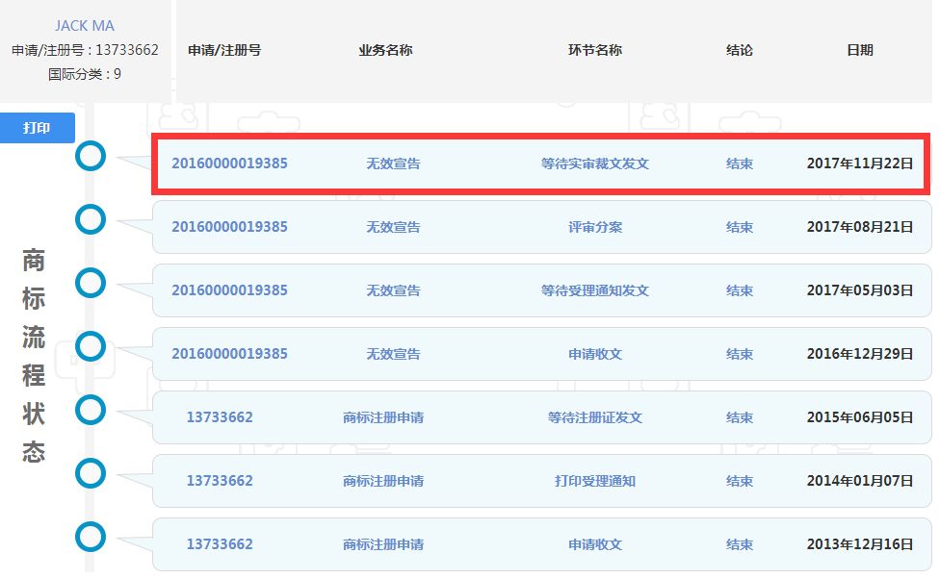This screenshot has width=940, height=579.
Task: Click 结束 in the 2017年08月21日 row
Action: tap(739, 227)
